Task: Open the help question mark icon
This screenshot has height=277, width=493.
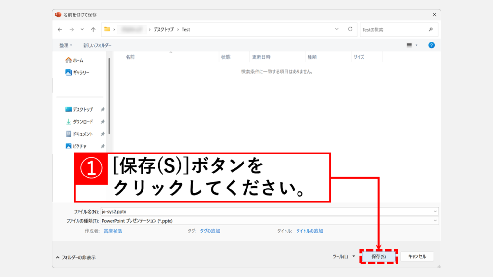Action: pyautogui.click(x=432, y=45)
